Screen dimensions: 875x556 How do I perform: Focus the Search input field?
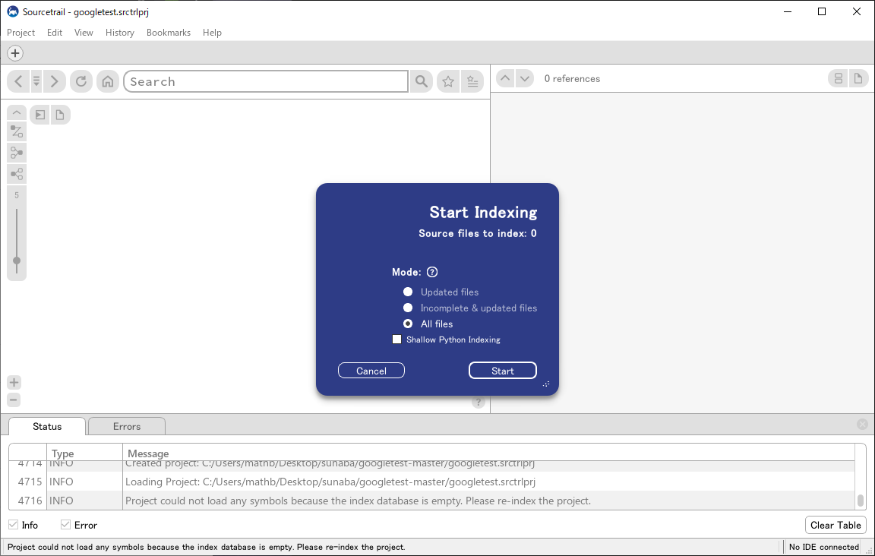click(x=266, y=81)
